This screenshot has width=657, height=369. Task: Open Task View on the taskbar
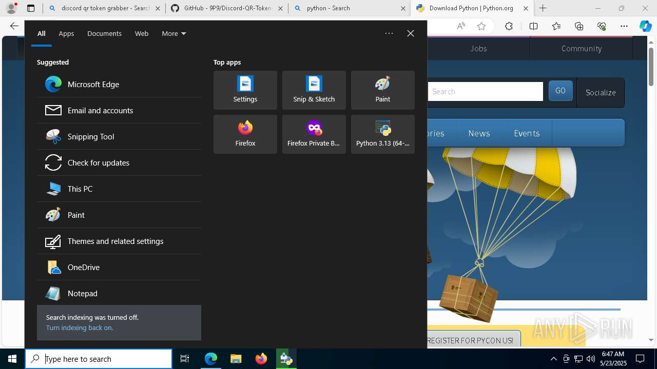click(x=185, y=359)
